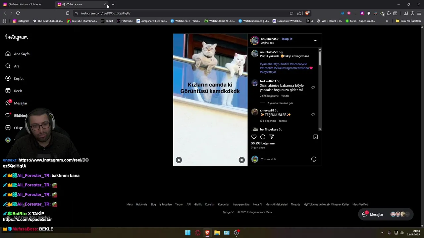Bookmark this page via address bar icon
The image size is (424, 238).
[68, 13]
